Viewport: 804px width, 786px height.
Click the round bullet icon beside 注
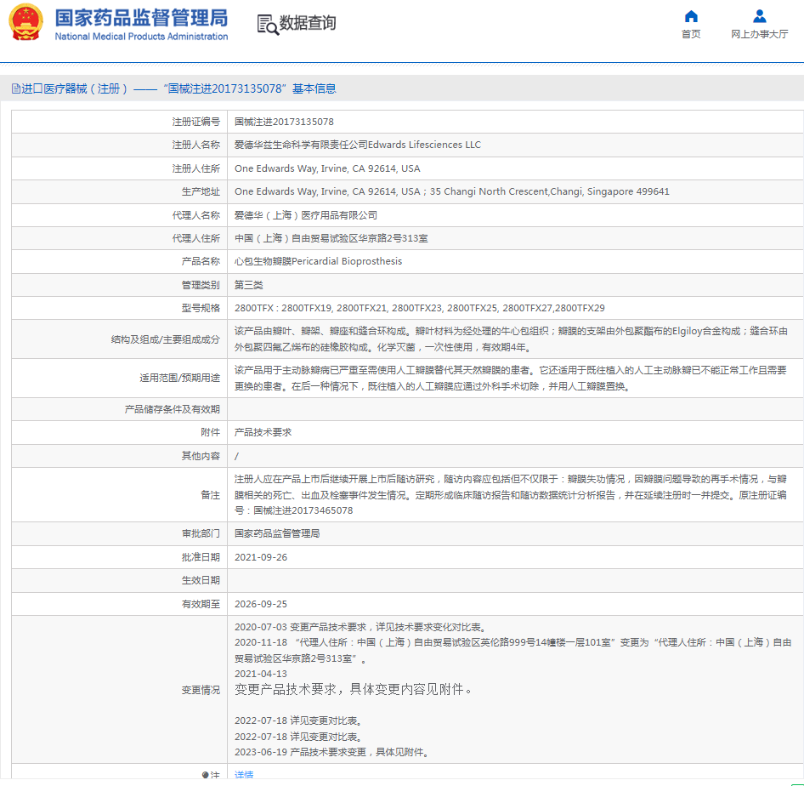(205, 775)
